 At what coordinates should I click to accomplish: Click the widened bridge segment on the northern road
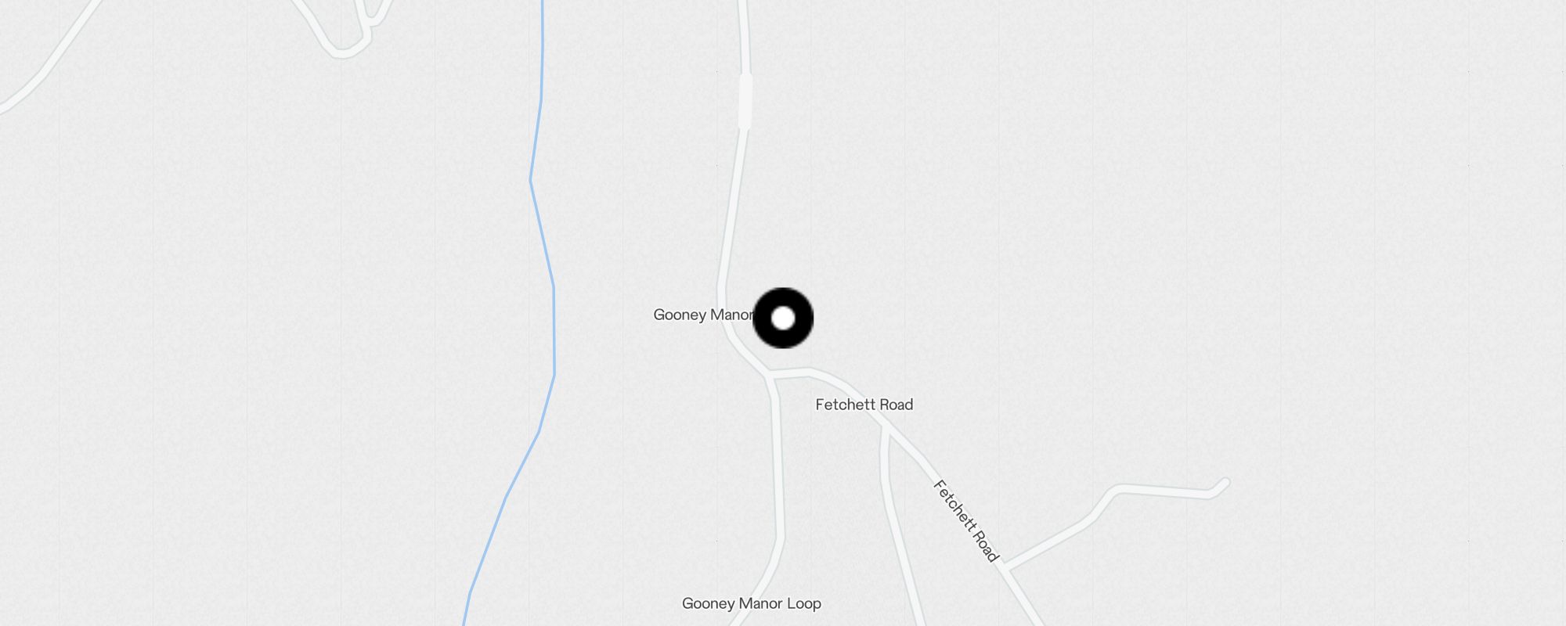point(745,101)
